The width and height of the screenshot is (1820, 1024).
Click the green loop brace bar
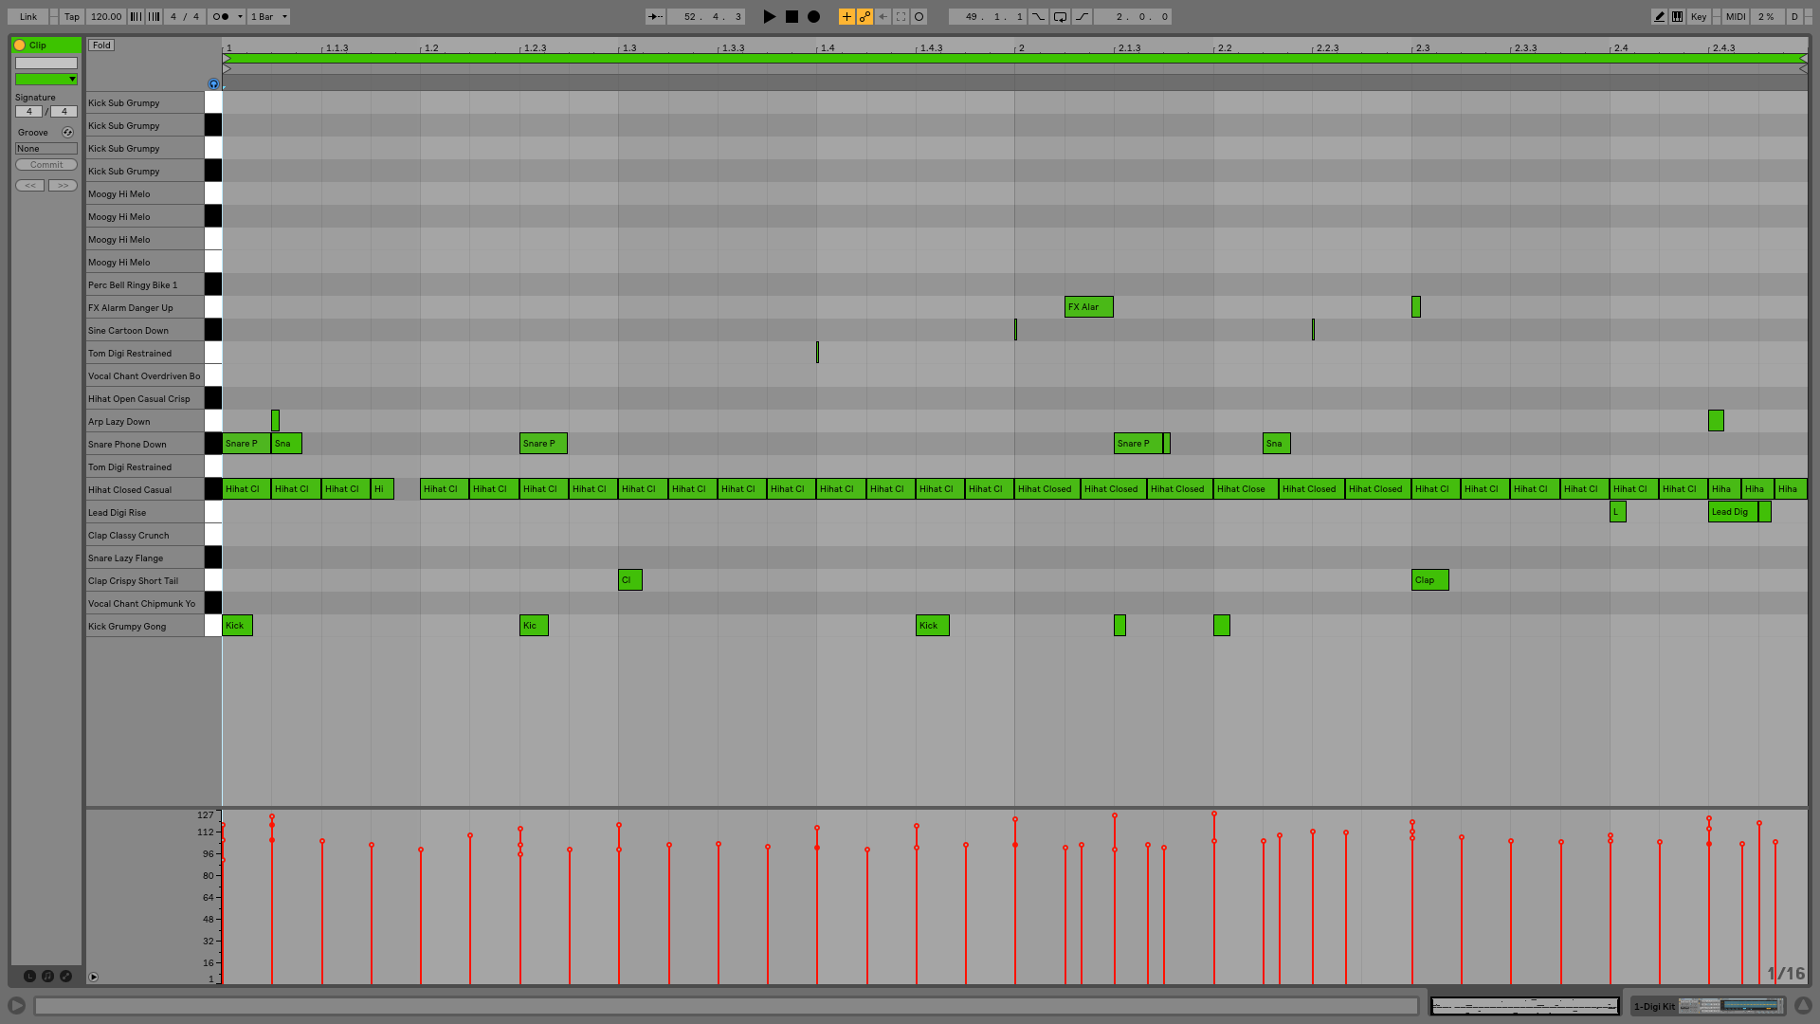pyautogui.click(x=1014, y=59)
